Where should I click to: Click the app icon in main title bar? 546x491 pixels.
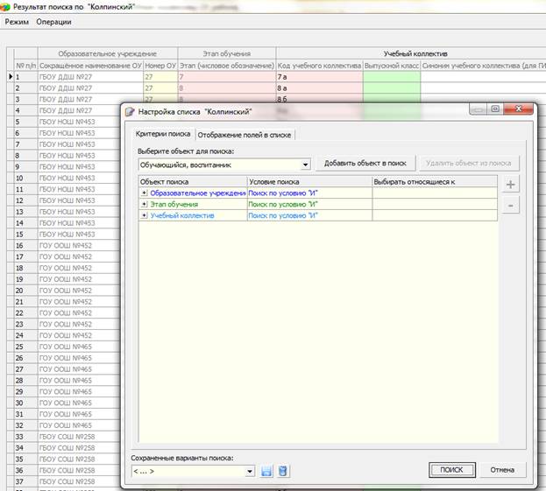[x=5, y=7]
